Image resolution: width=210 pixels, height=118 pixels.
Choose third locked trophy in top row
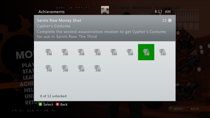pyautogui.click(x=81, y=52)
